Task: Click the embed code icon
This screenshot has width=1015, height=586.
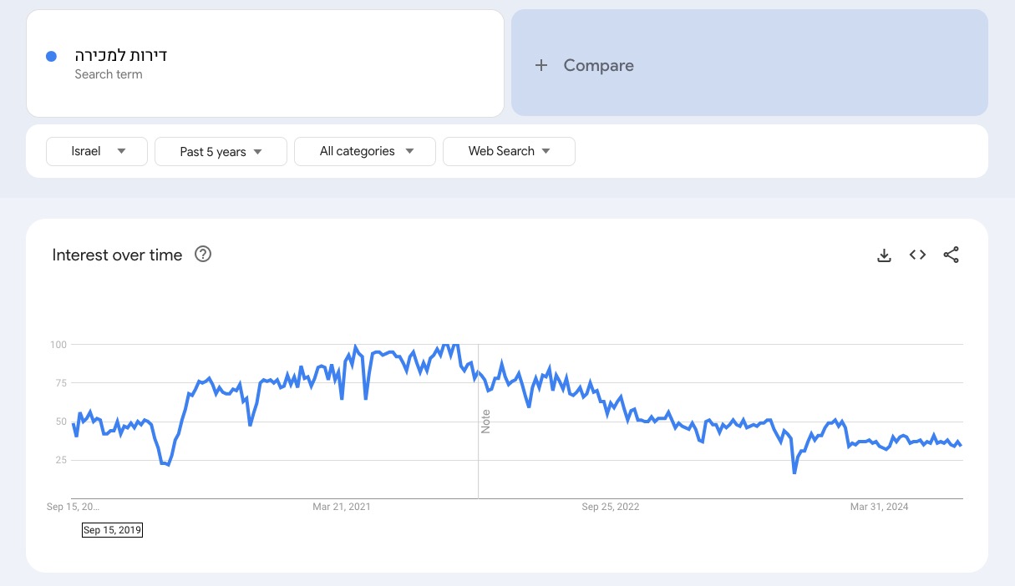Action: click(917, 255)
